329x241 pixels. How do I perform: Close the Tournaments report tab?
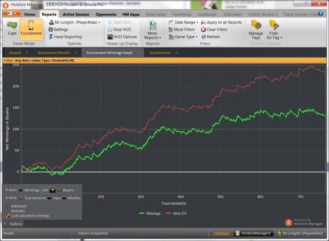[x=176, y=53]
